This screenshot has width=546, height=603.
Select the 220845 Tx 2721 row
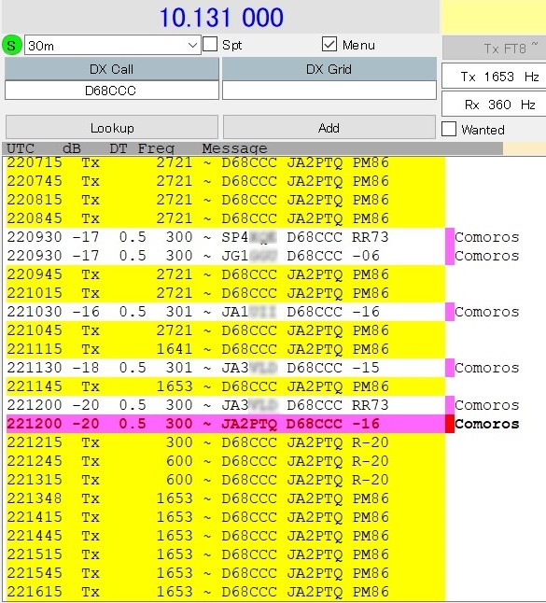point(226,218)
